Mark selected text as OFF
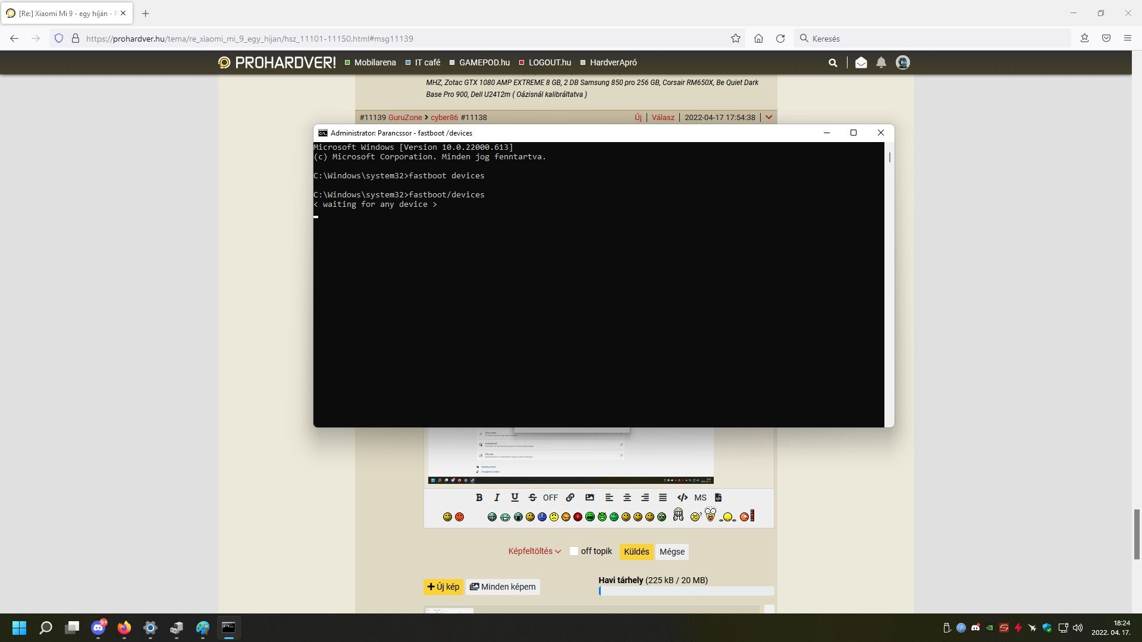Image resolution: width=1142 pixels, height=642 pixels. click(550, 498)
